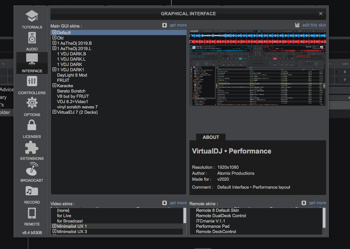
Task: Click download icon beside Remote skins get more
Action: [304, 203]
